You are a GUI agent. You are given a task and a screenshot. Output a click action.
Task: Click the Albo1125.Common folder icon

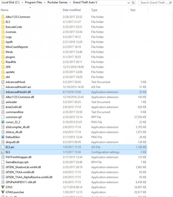[3, 17]
